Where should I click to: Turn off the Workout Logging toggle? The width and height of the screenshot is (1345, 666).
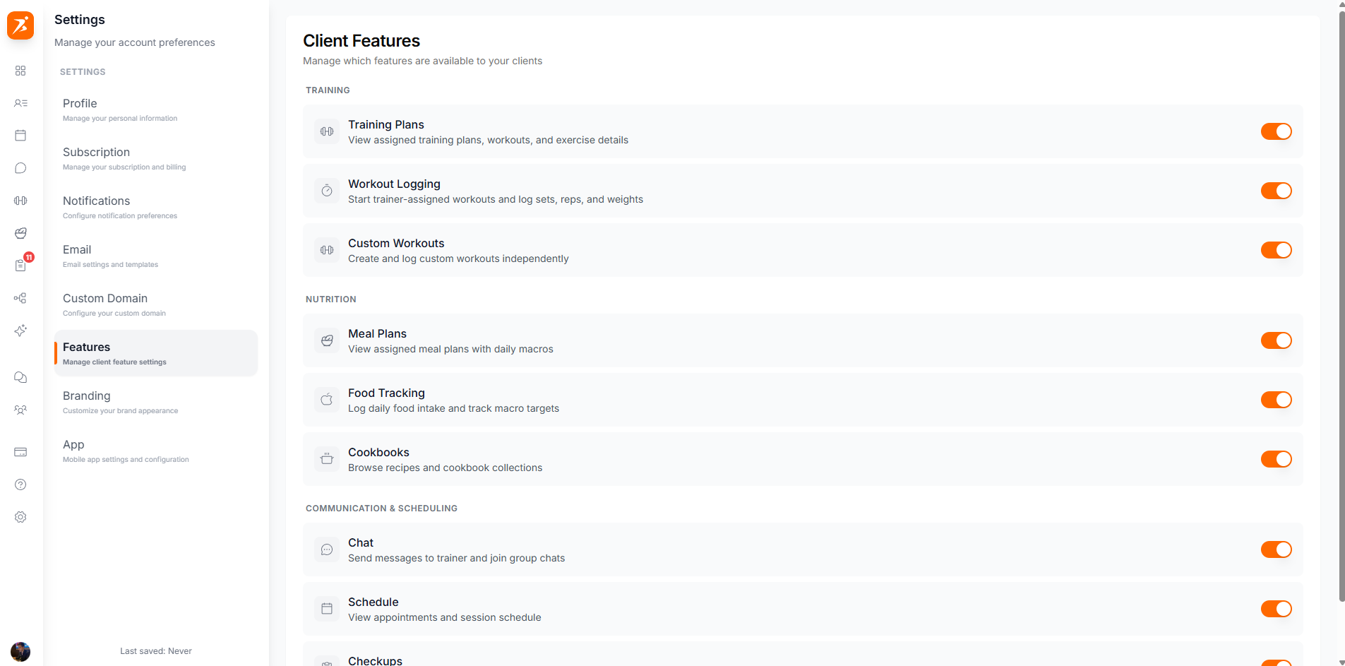[x=1276, y=191]
